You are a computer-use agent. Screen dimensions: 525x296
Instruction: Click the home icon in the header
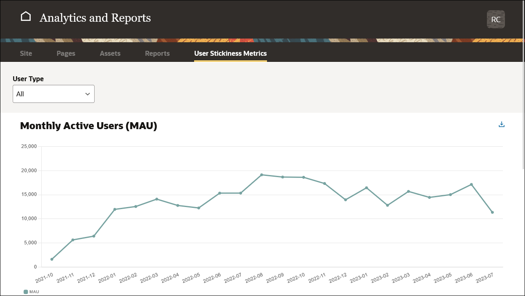(26, 16)
